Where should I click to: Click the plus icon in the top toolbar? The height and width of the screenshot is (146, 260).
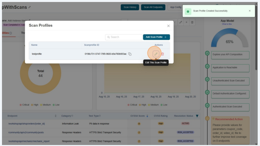[x=186, y=22]
